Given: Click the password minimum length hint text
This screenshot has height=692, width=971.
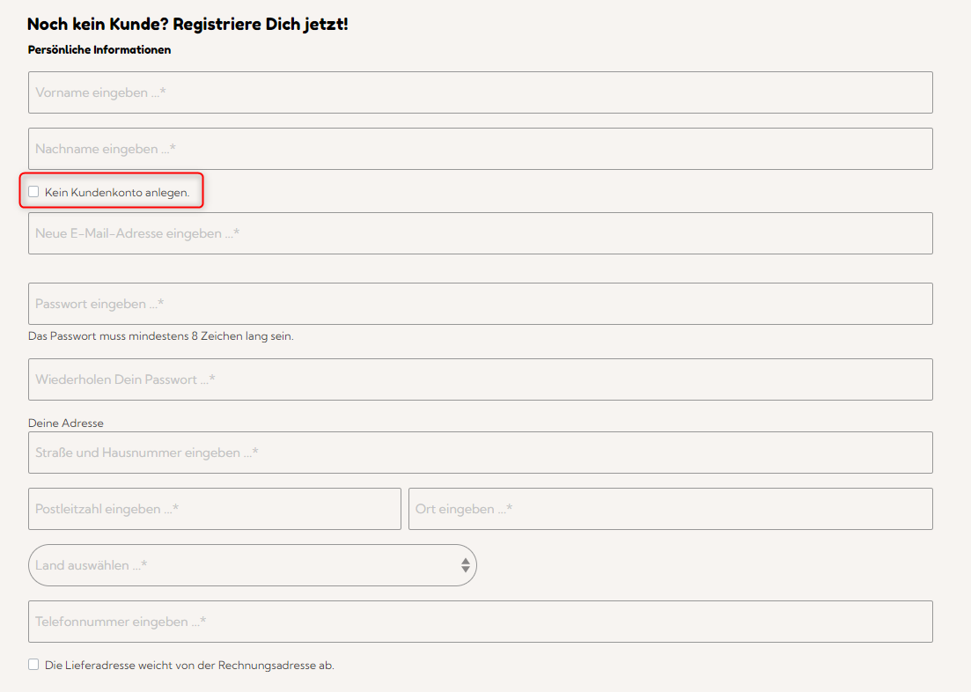Looking at the screenshot, I should (160, 336).
